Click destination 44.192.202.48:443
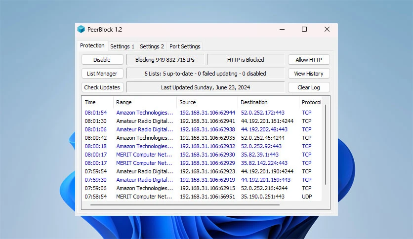Image resolution: width=413 pixels, height=239 pixels. coord(264,129)
